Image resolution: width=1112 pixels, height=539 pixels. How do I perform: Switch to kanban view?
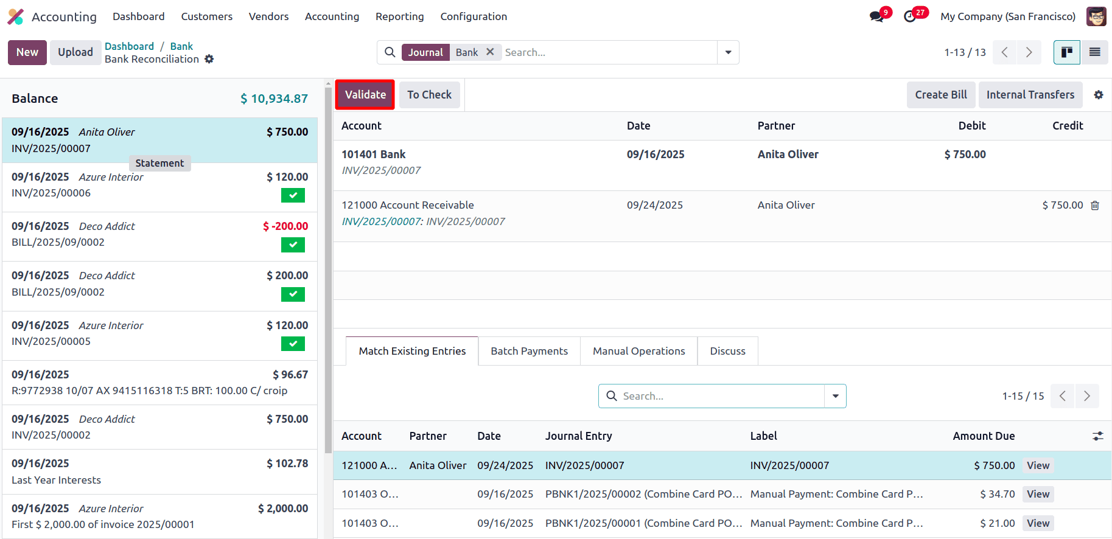1066,52
